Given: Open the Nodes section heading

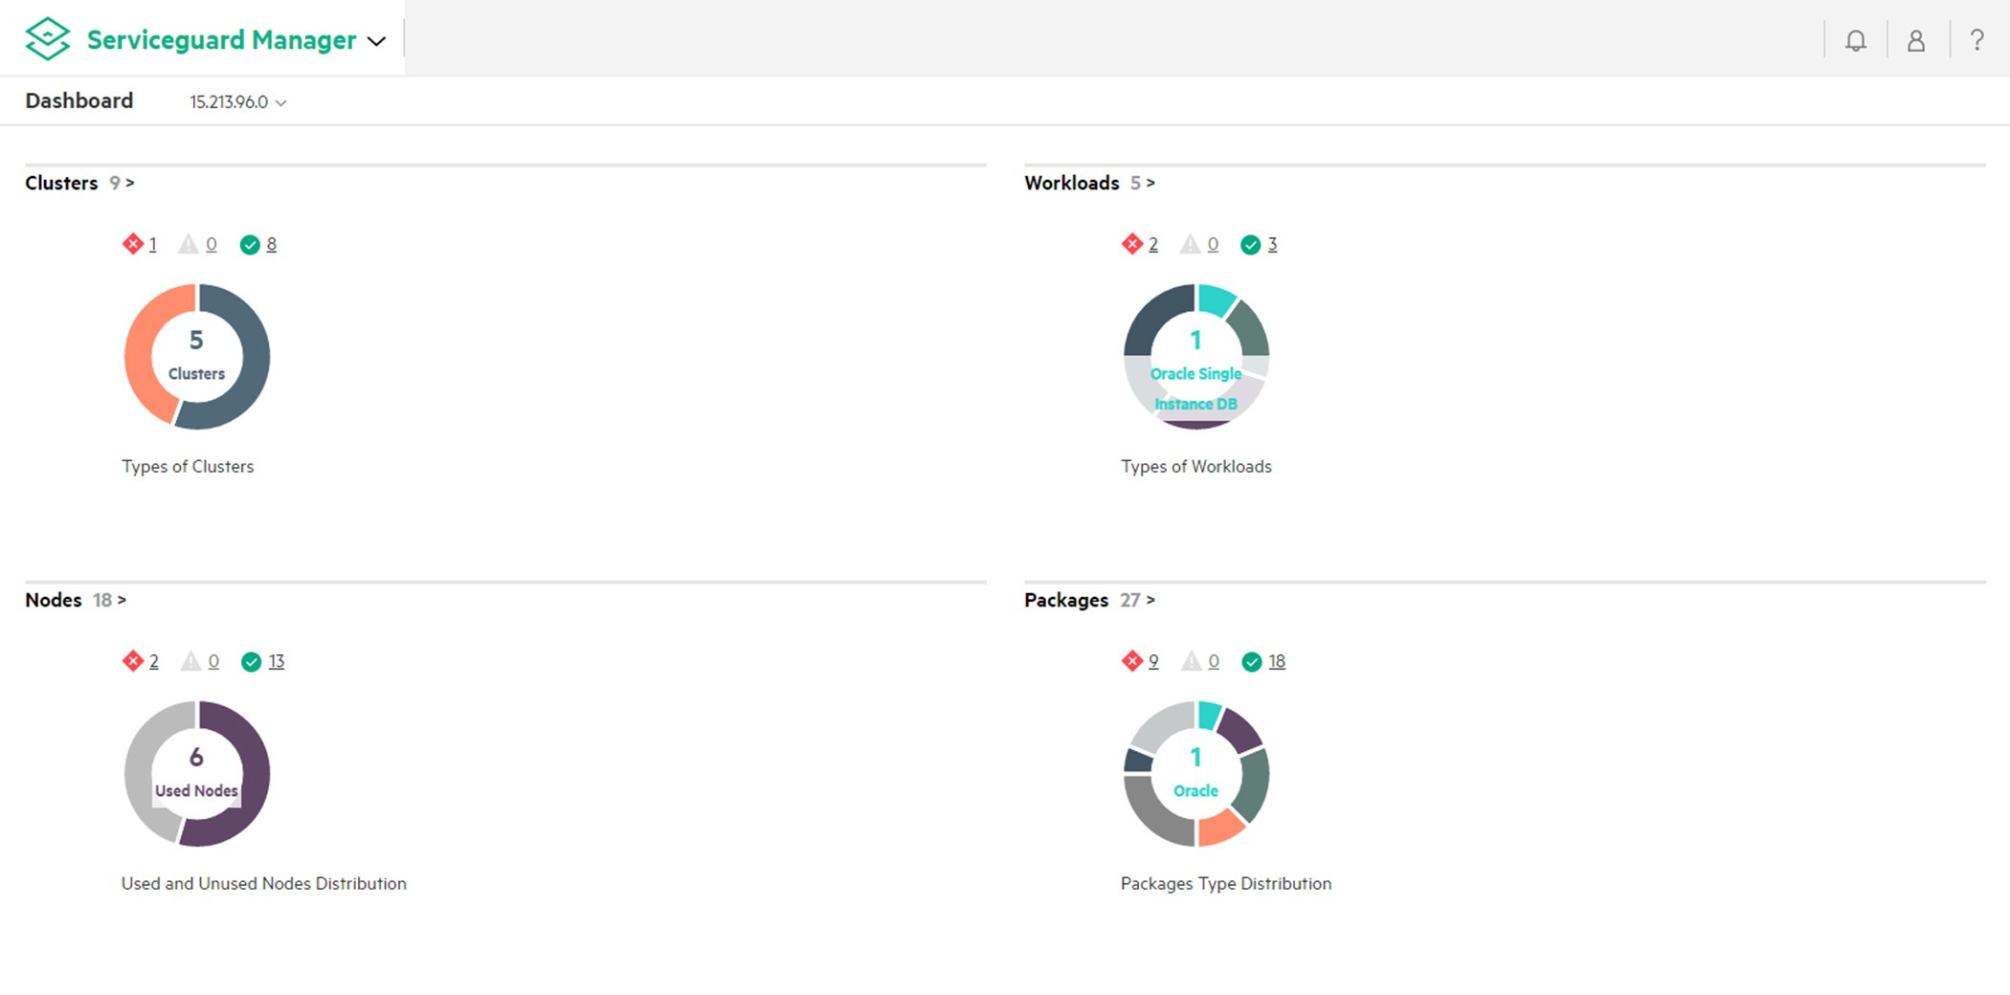Looking at the screenshot, I should 54,600.
